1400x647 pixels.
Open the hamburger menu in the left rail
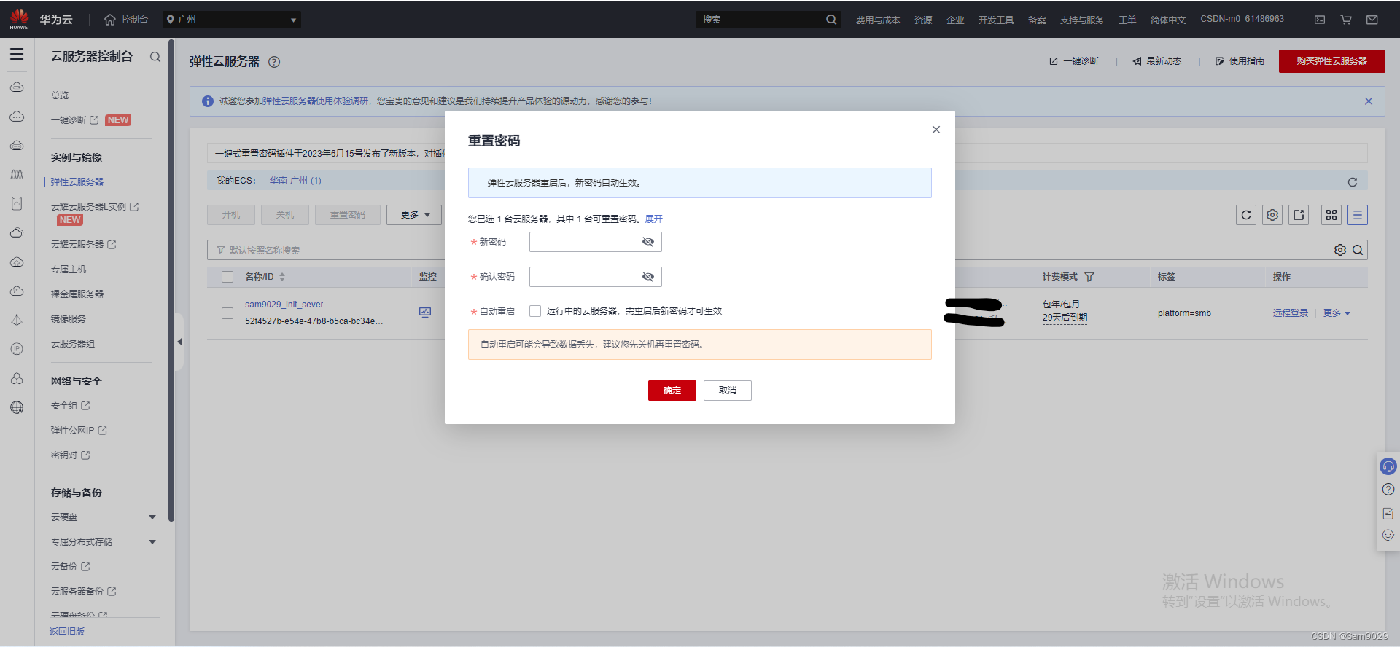click(17, 55)
